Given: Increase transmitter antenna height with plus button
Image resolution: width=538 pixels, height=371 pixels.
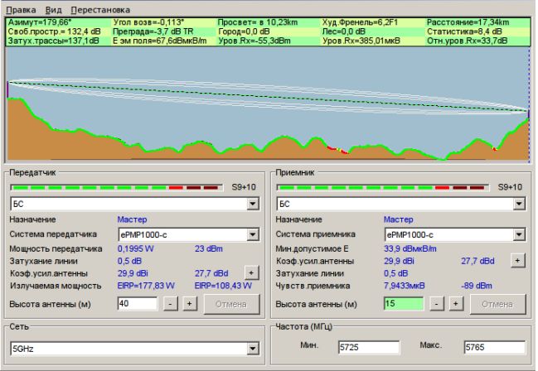Looking at the screenshot, I should coord(188,304).
